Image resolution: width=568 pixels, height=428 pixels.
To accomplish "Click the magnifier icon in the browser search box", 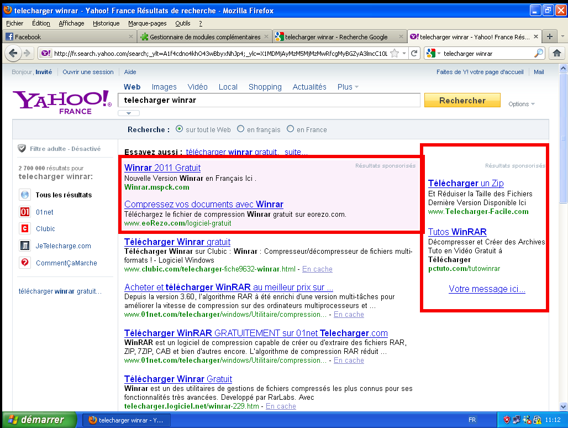I will tap(539, 53).
